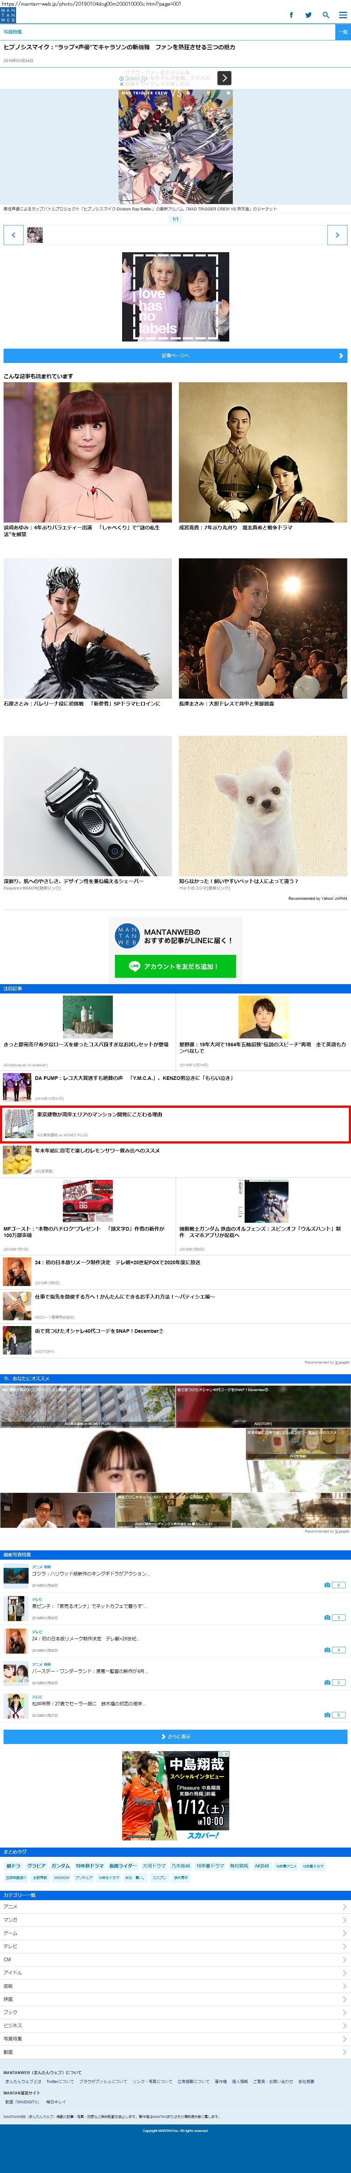
Task: Open the MAD TRIGGER CREW jacket image
Action: click(x=176, y=146)
